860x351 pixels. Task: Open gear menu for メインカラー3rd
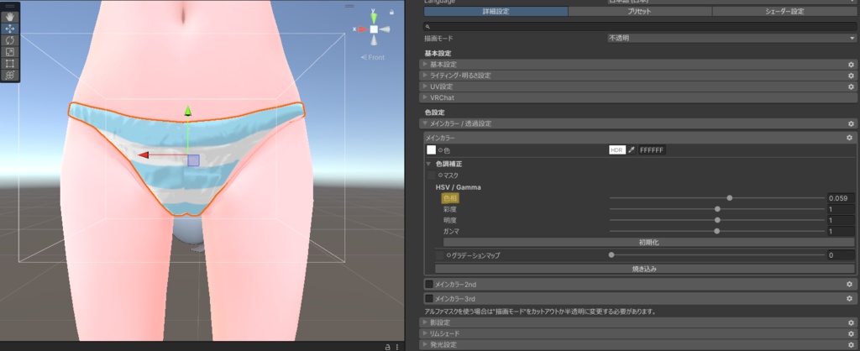849,299
